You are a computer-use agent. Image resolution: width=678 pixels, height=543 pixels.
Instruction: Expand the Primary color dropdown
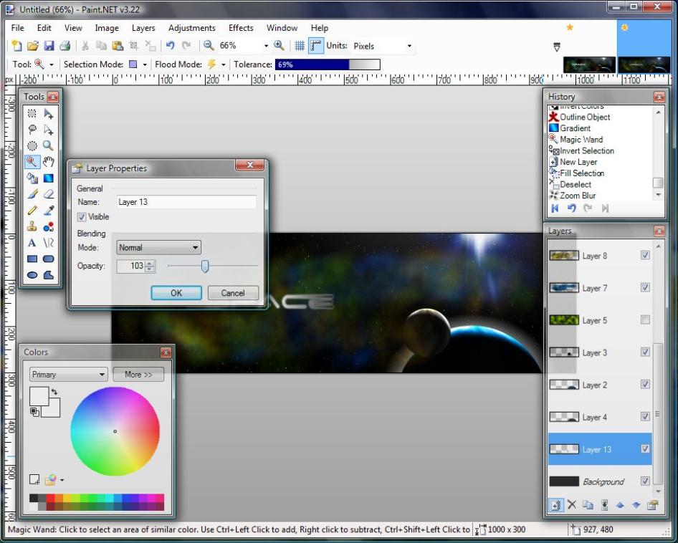pyautogui.click(x=68, y=375)
